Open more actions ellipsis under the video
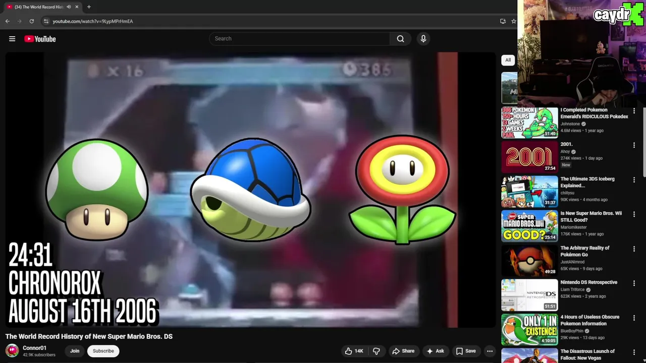The width and height of the screenshot is (646, 363). tap(490, 351)
